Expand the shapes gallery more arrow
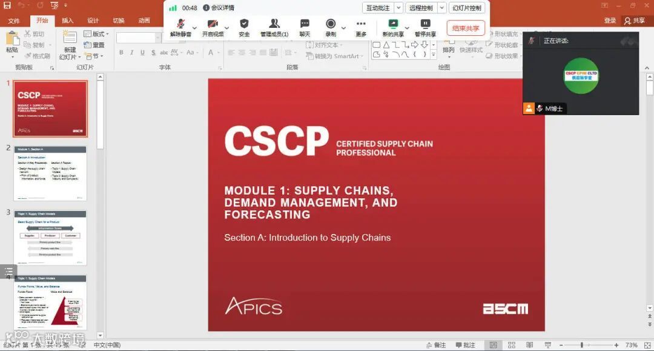This screenshot has width=654, height=351. tap(434, 55)
